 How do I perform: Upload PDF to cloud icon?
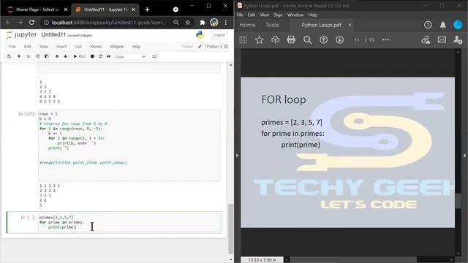[275, 39]
